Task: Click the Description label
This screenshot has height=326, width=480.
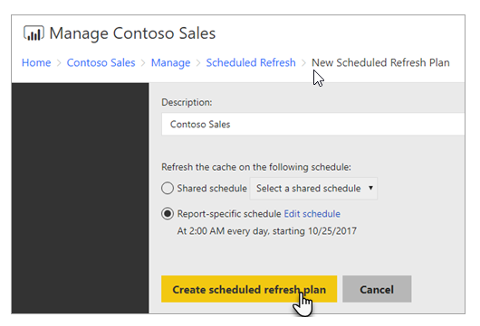Action: (187, 102)
